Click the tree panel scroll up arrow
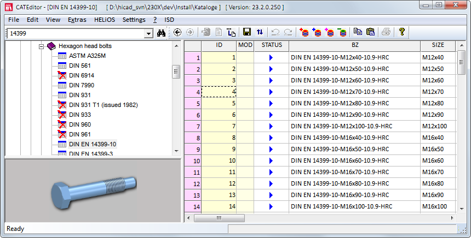471x238 pixels. (x=176, y=46)
